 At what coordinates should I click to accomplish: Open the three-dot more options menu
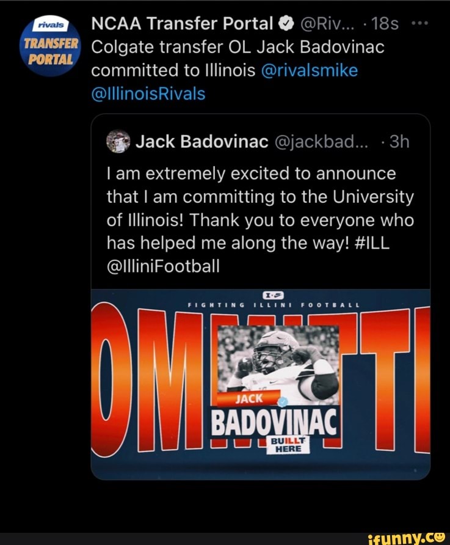pyautogui.click(x=420, y=24)
